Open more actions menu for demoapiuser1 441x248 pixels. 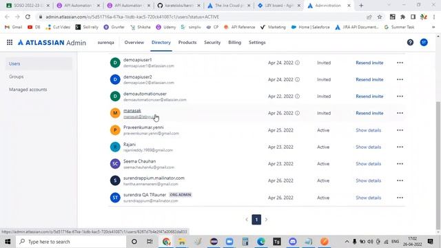point(400,63)
